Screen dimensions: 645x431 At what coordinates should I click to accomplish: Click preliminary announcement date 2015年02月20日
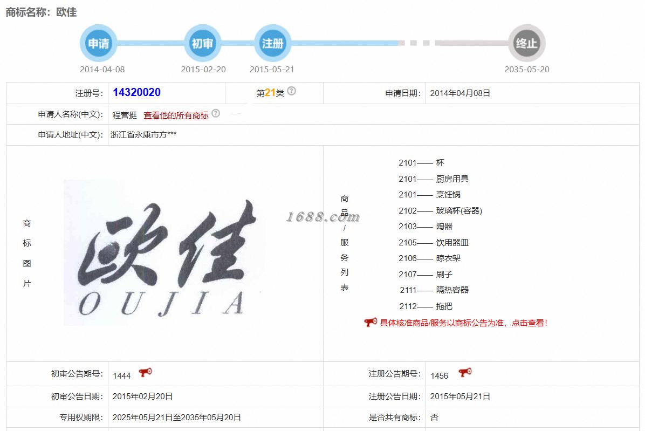(x=142, y=396)
